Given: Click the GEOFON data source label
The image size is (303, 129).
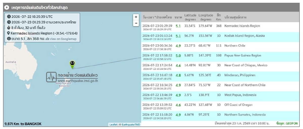Looking at the screenshot, I should (287, 124).
